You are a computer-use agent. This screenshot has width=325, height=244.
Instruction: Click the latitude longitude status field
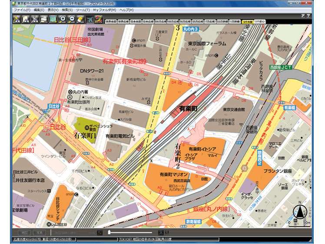pos(44,239)
